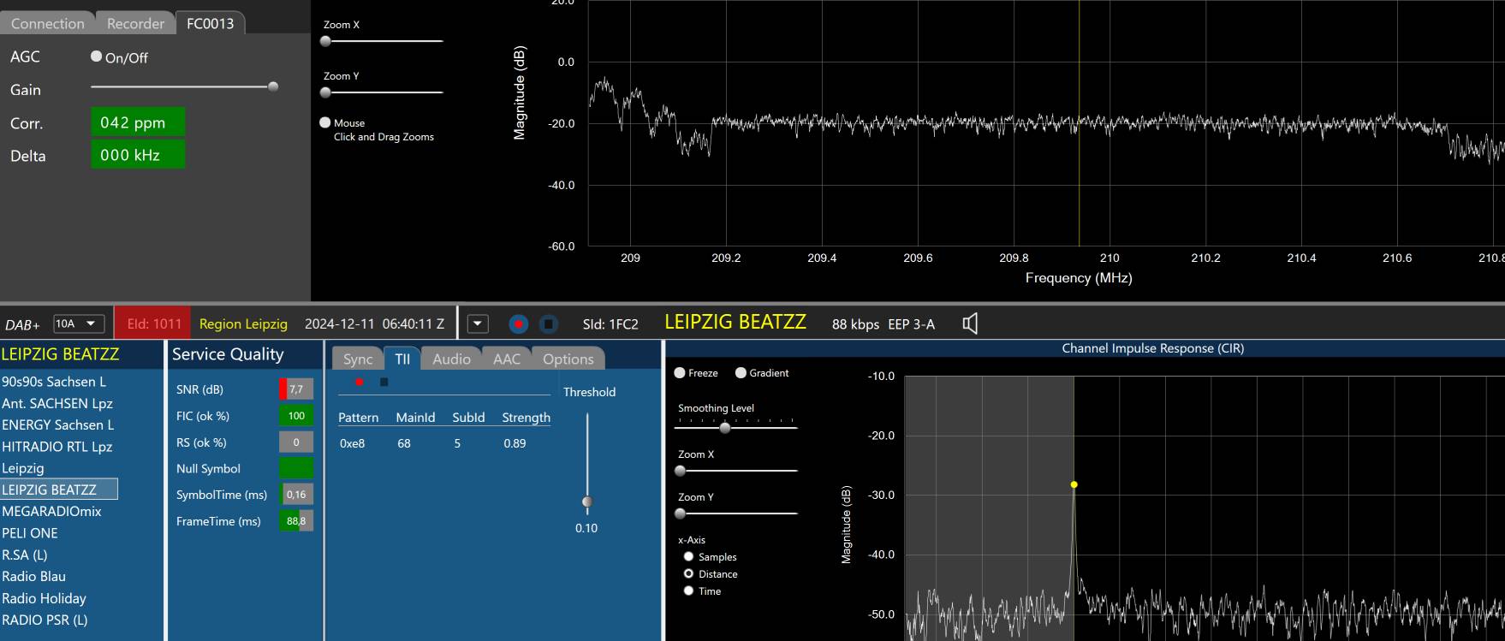Click the stop button next to record
Viewport: 1505px width, 641px height.
tap(549, 324)
